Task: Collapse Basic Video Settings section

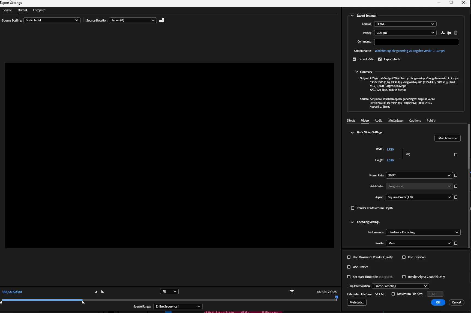Action: [x=352, y=133]
